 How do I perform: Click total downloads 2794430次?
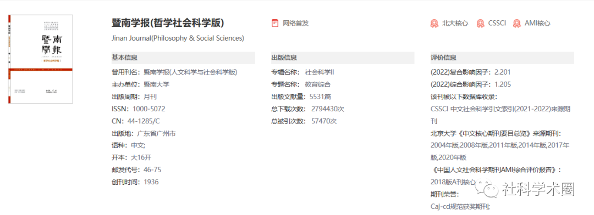(328, 109)
